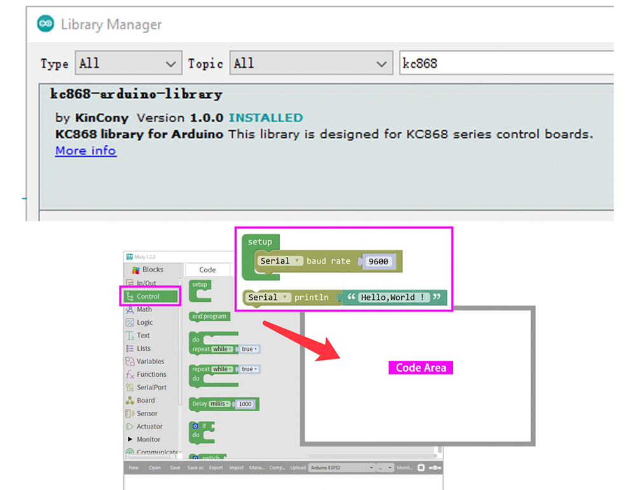Open the Functions category in sidebar
Screen dimensions: 636x490
click(151, 374)
